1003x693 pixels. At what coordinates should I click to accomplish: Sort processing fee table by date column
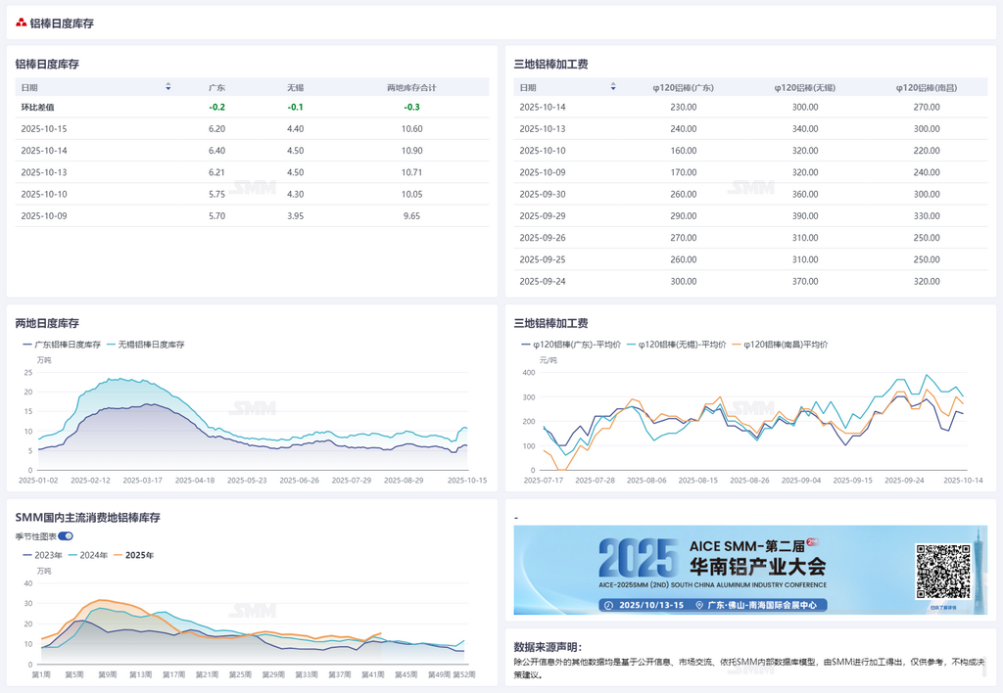click(613, 87)
